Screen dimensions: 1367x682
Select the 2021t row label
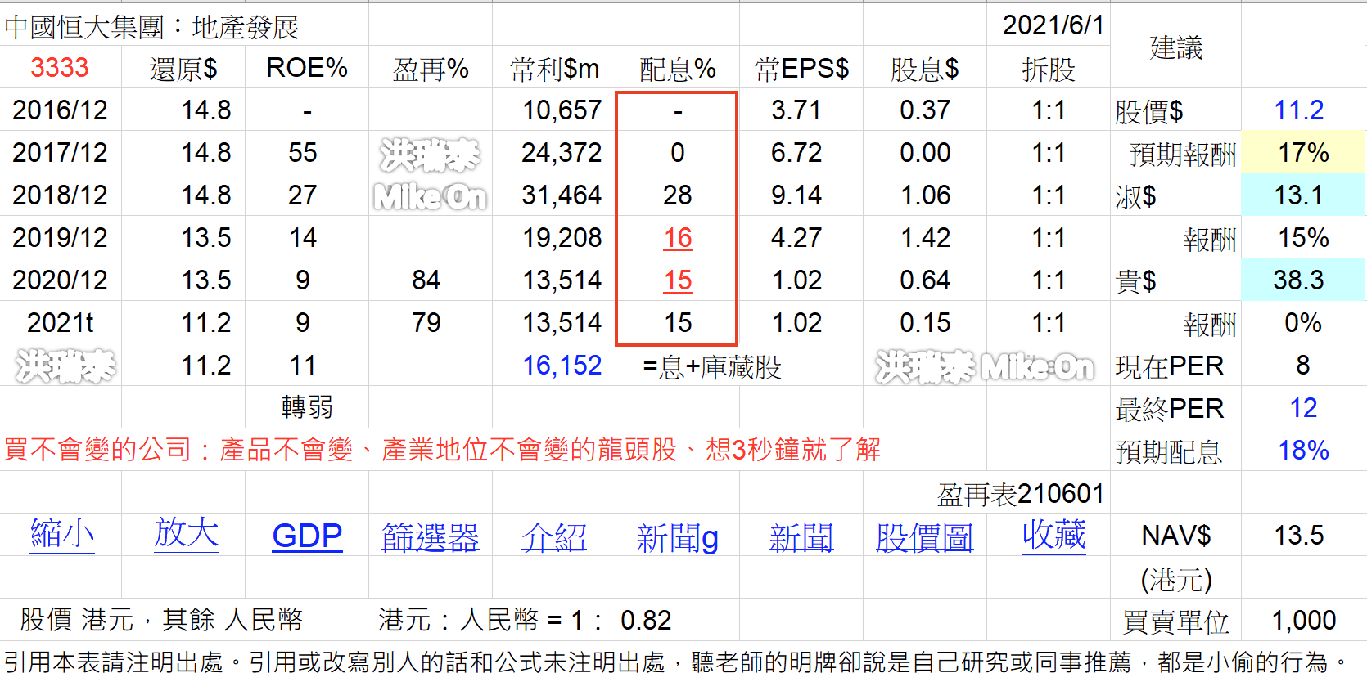[x=60, y=322]
